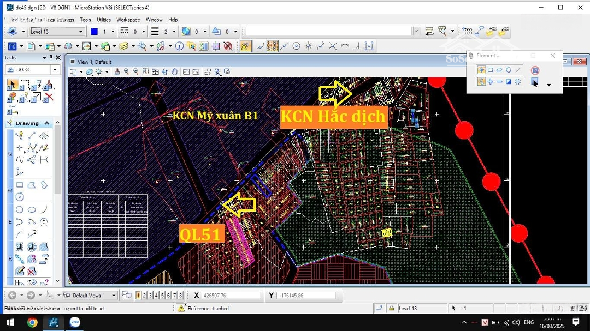Expand the Default Views dropdown
590x331 pixels.
tap(114, 296)
